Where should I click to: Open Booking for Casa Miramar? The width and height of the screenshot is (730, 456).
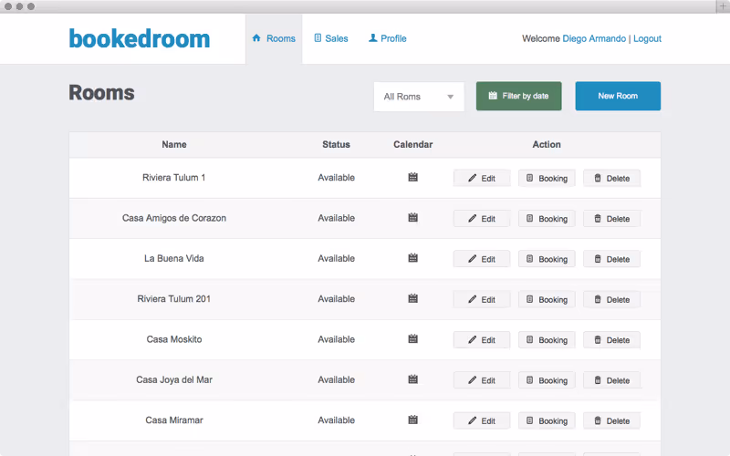point(547,421)
